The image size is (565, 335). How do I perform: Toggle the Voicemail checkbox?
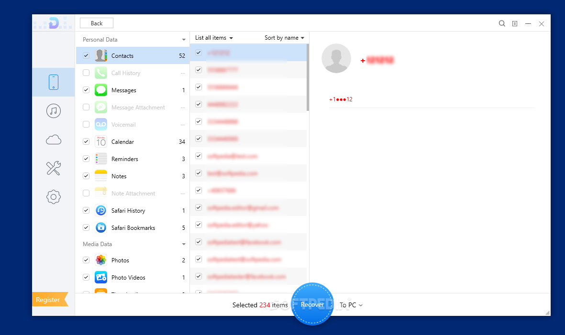(x=86, y=125)
